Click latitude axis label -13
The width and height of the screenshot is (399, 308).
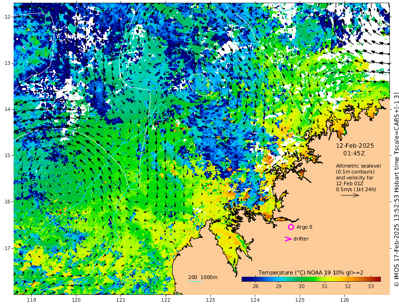click(7, 63)
